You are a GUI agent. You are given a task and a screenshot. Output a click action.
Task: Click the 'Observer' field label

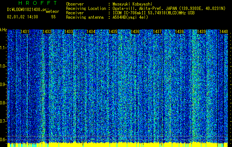(x=75, y=4)
